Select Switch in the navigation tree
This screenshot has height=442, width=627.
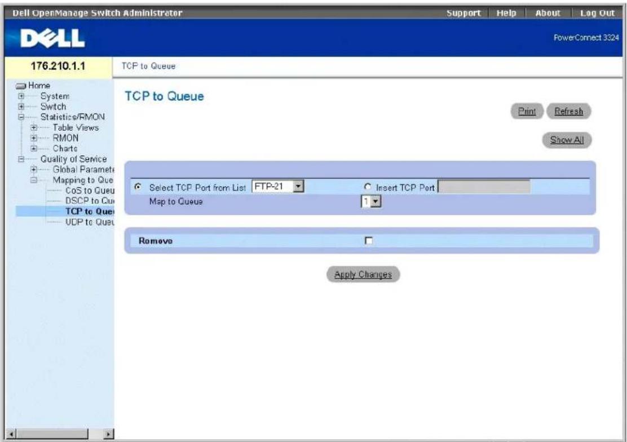coord(53,107)
